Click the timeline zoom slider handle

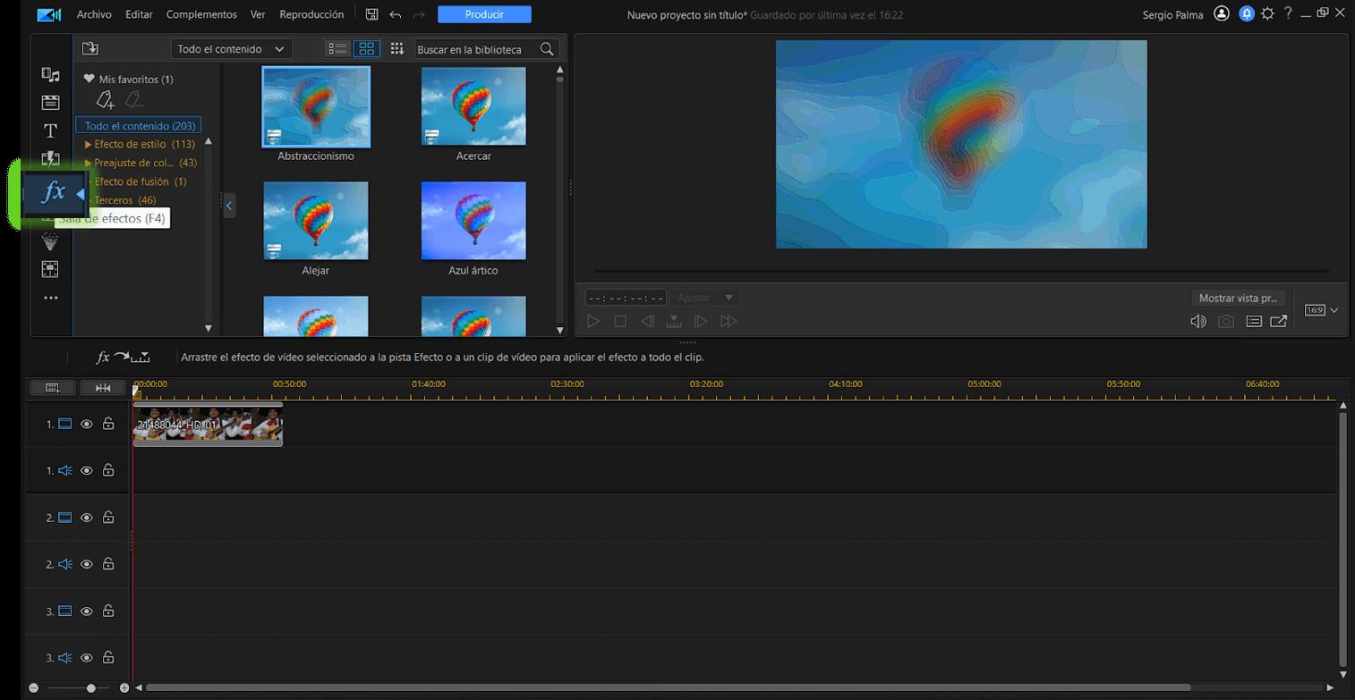[90, 687]
